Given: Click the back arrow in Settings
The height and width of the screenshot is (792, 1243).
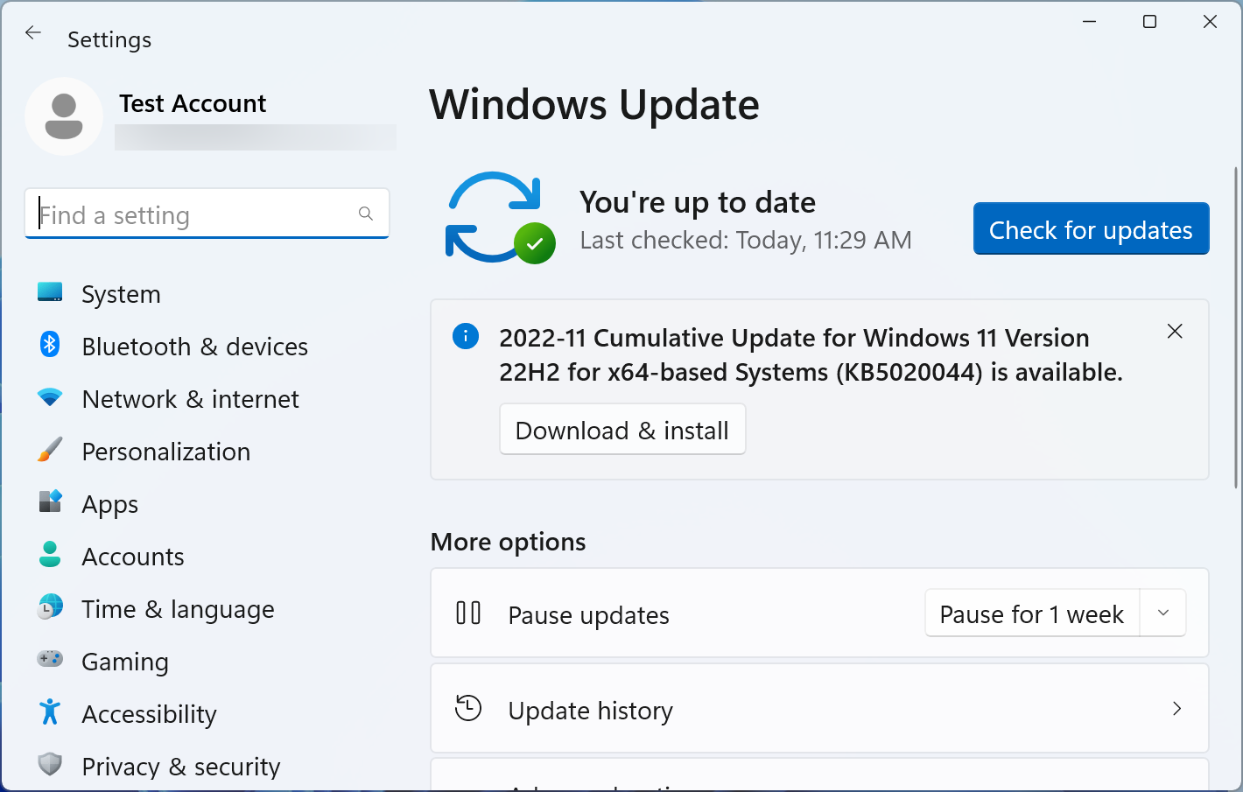Looking at the screenshot, I should (33, 33).
